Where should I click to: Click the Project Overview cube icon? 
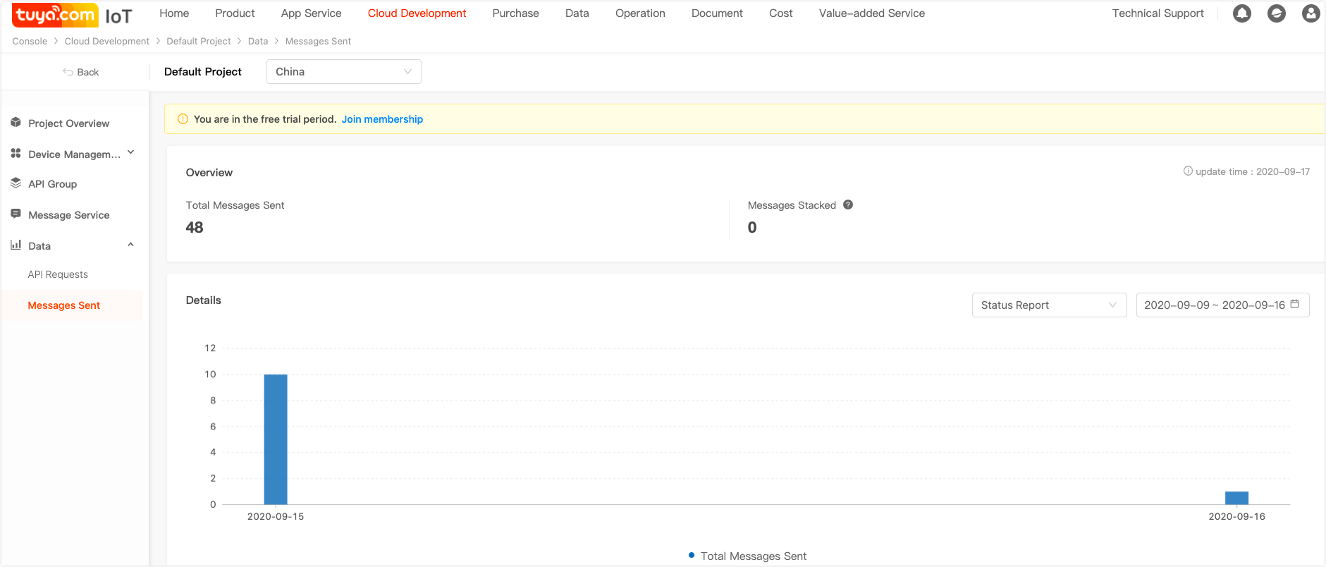click(16, 123)
